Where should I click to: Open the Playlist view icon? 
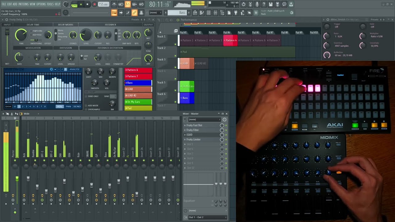pos(195,13)
